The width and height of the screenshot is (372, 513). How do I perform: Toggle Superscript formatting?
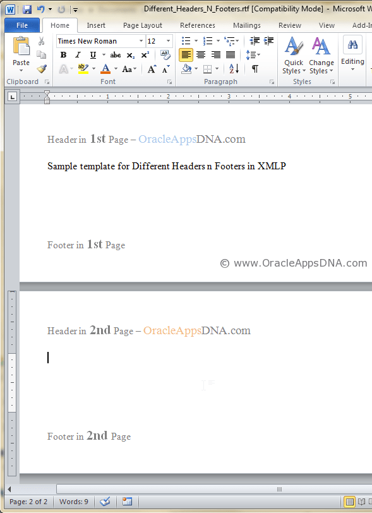coord(145,55)
